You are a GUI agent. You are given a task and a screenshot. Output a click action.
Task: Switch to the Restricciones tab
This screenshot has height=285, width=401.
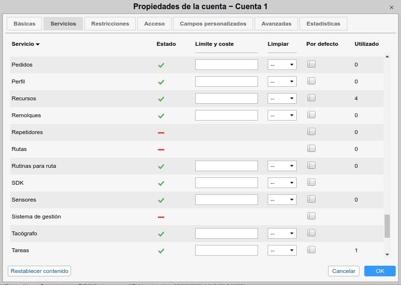110,24
